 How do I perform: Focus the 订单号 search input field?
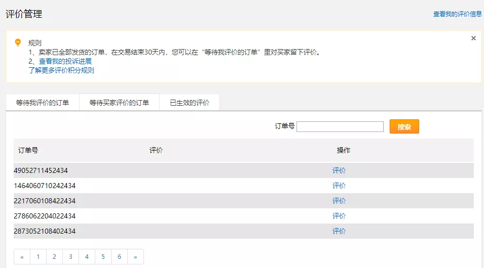(x=340, y=126)
